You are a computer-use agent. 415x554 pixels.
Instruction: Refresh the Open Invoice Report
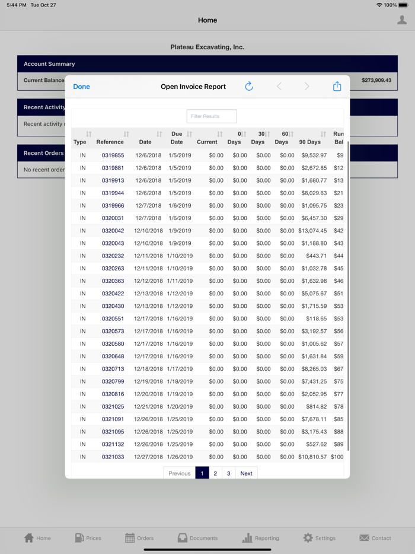[249, 86]
